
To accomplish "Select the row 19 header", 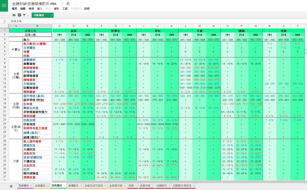I will [x=4, y=103].
